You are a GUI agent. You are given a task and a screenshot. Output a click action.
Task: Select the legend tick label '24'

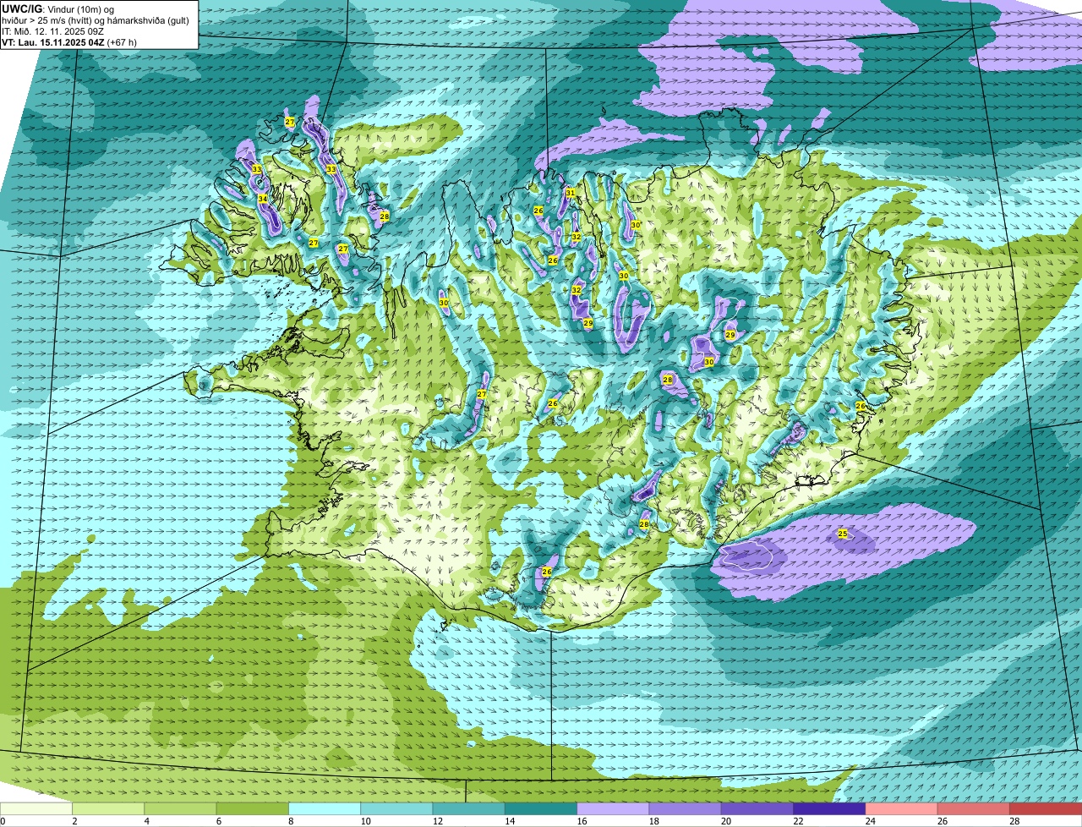(870, 821)
